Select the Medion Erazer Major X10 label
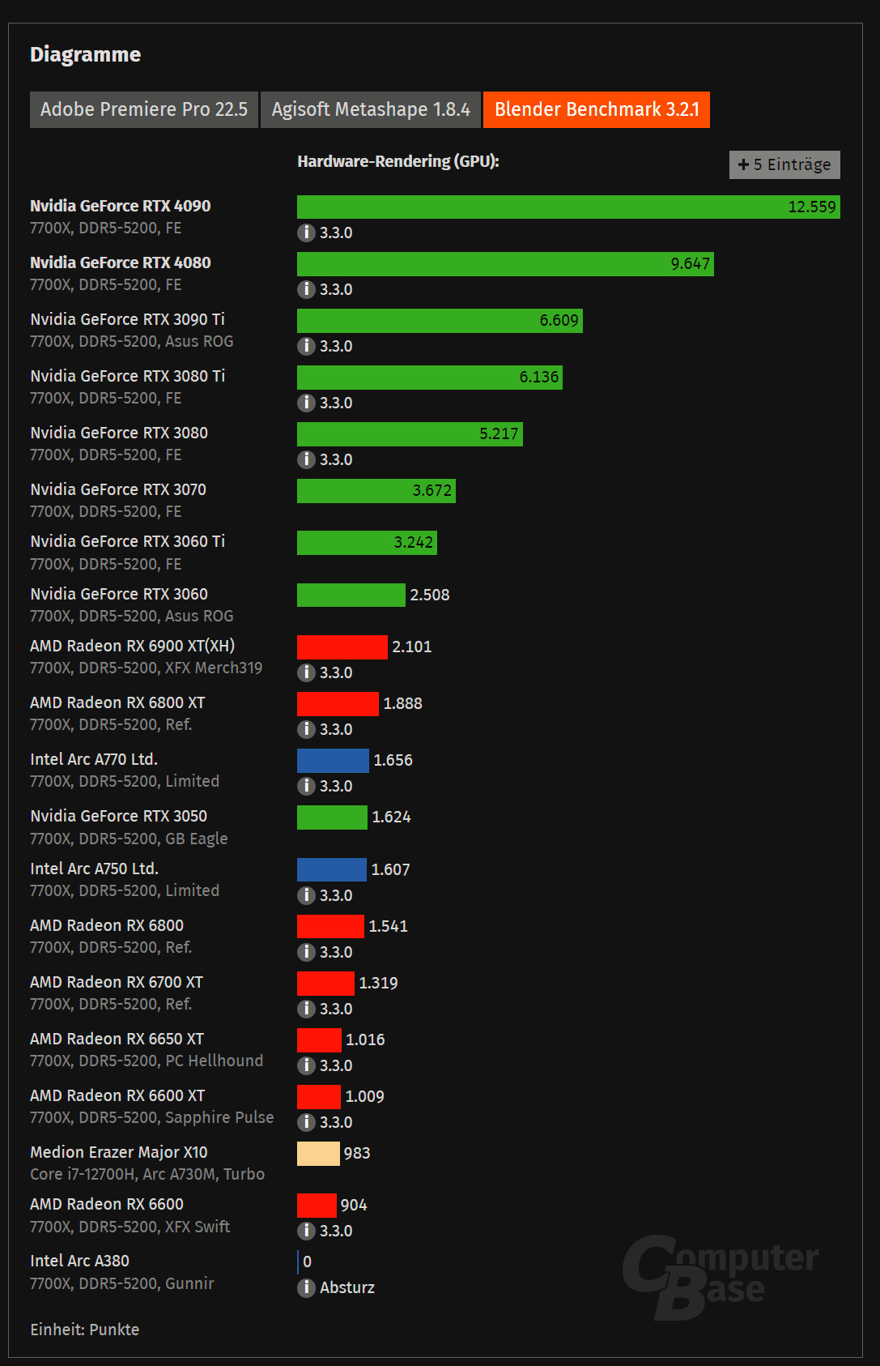Screen dimensions: 880x1366 point(119,1152)
